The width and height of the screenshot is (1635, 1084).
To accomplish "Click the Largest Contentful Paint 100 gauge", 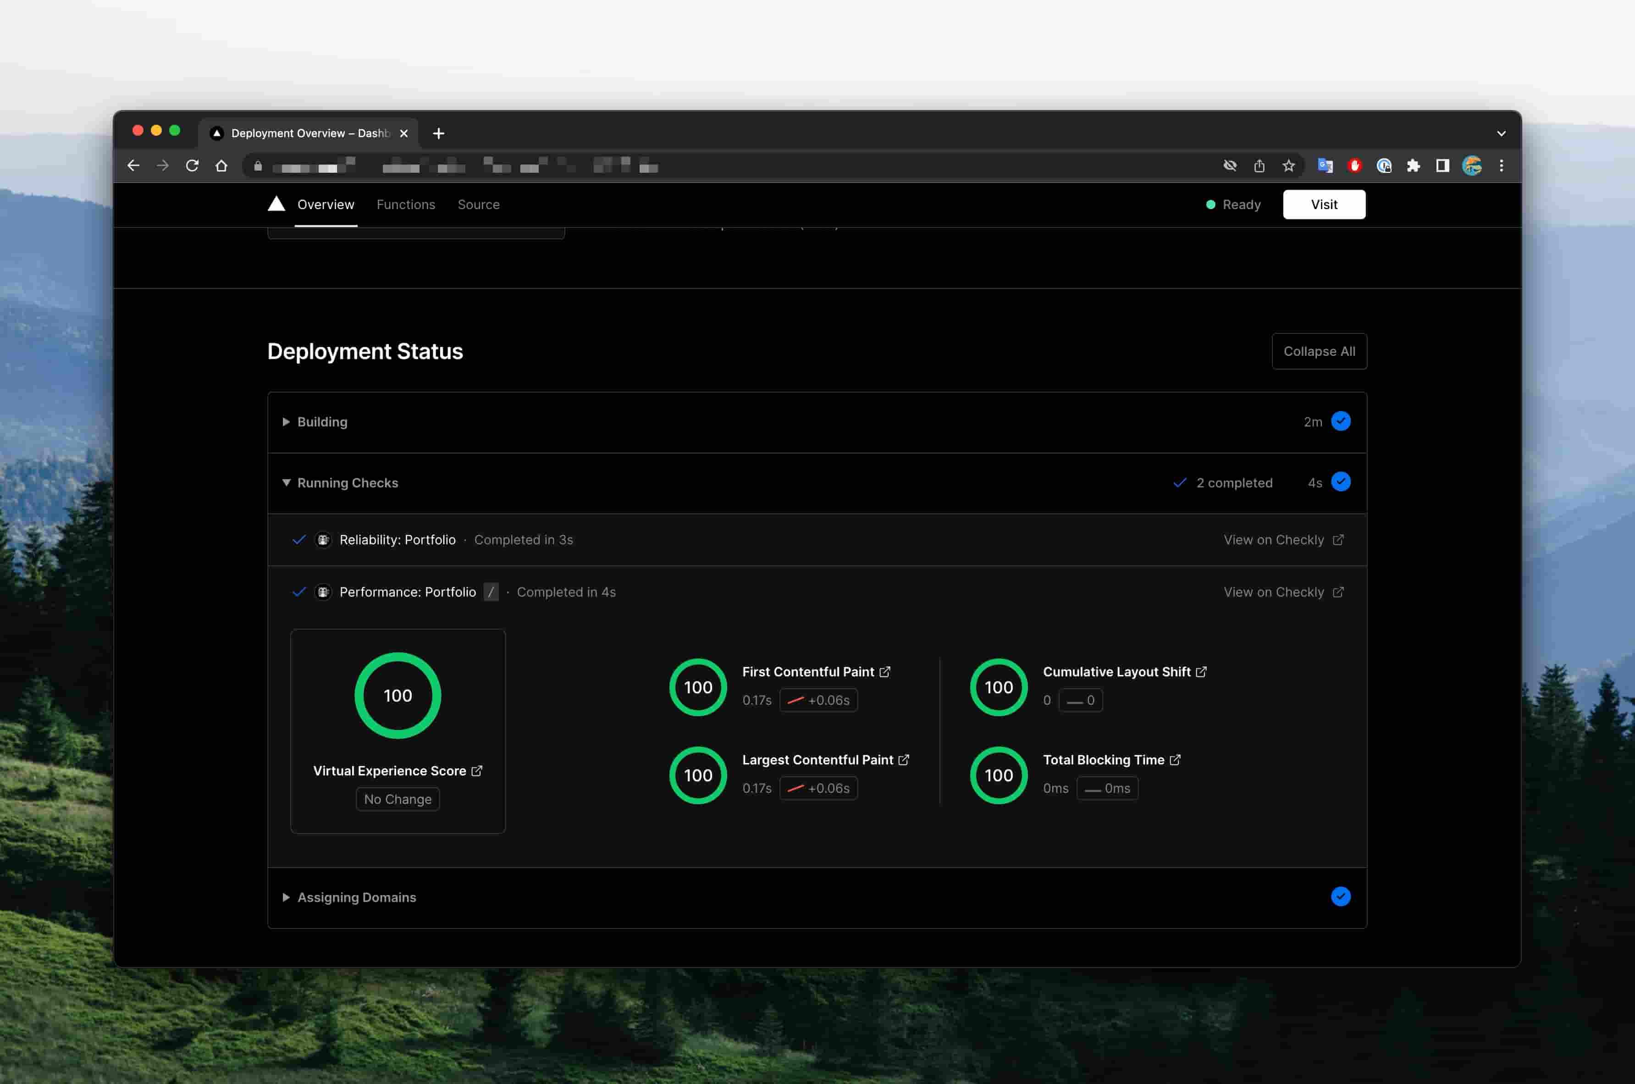I will [x=698, y=775].
